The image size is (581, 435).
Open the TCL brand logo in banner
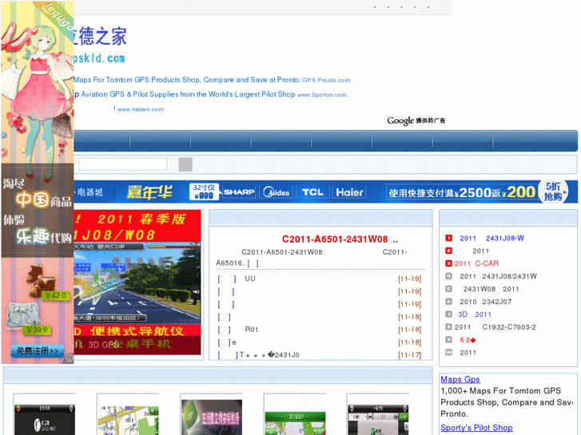[312, 192]
